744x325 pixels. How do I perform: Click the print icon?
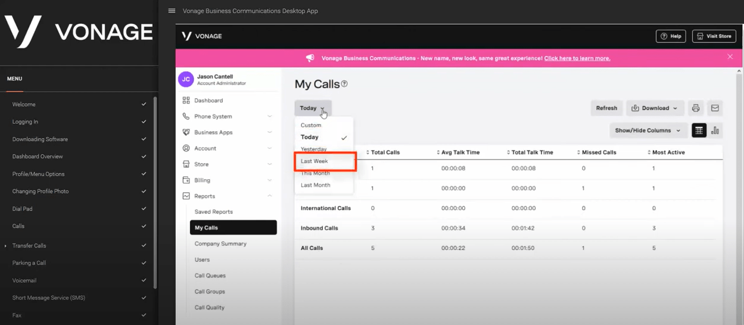tap(695, 108)
